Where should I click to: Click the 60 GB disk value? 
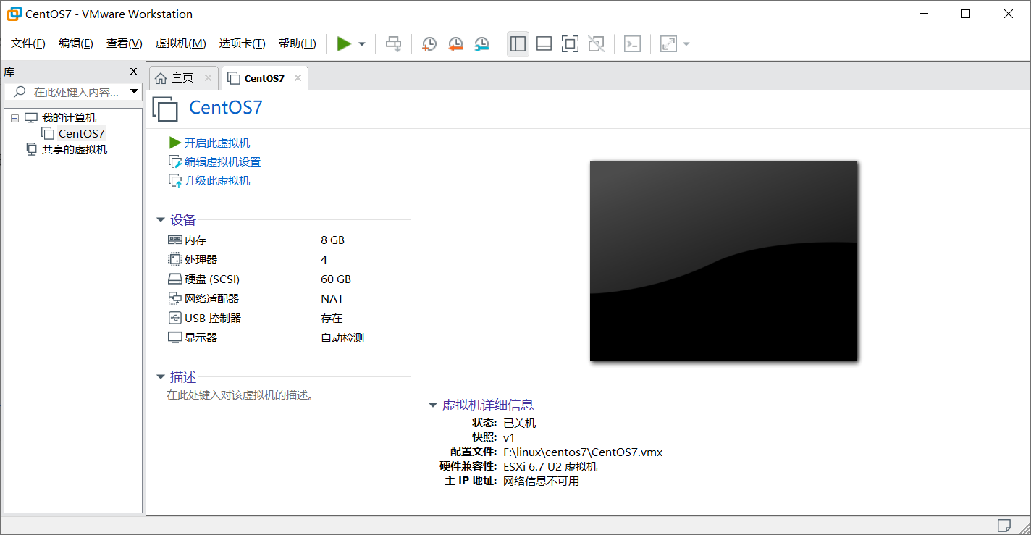pyautogui.click(x=336, y=279)
